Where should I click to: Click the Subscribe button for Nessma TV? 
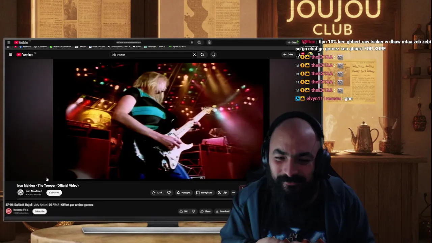39,211
